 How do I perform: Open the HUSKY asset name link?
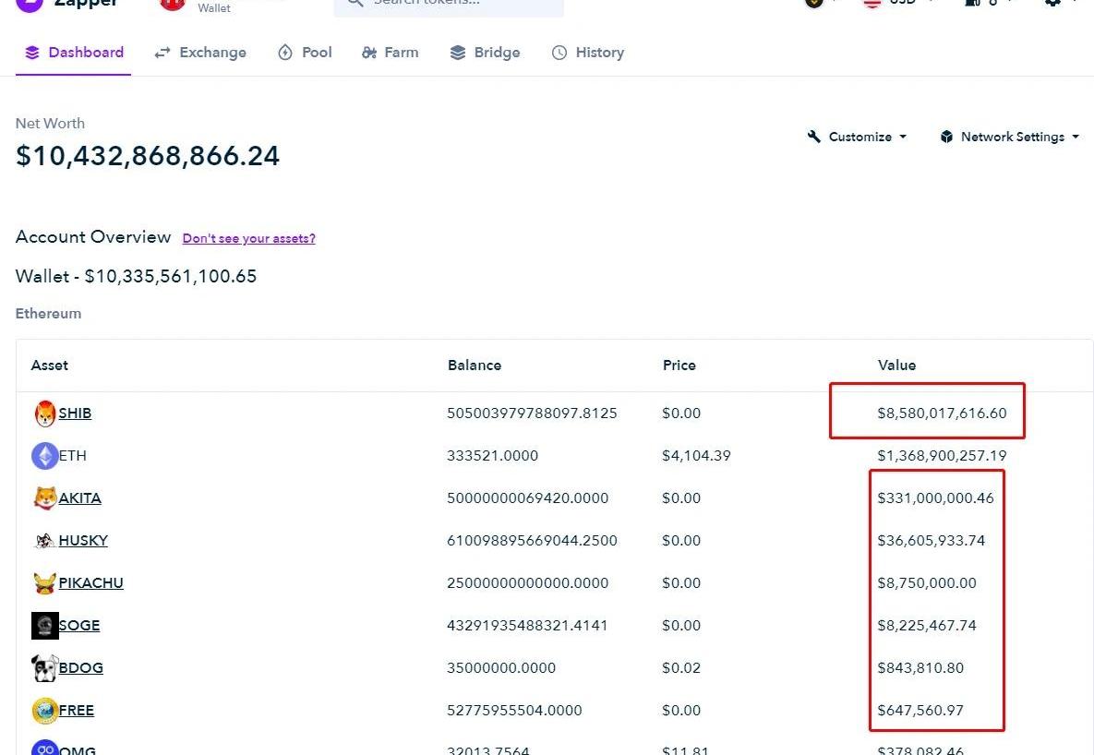click(83, 541)
